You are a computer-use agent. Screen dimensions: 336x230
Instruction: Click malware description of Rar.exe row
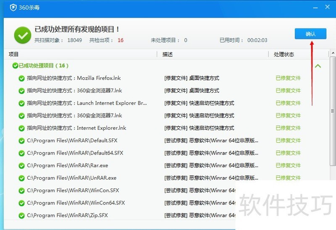[x=211, y=165]
